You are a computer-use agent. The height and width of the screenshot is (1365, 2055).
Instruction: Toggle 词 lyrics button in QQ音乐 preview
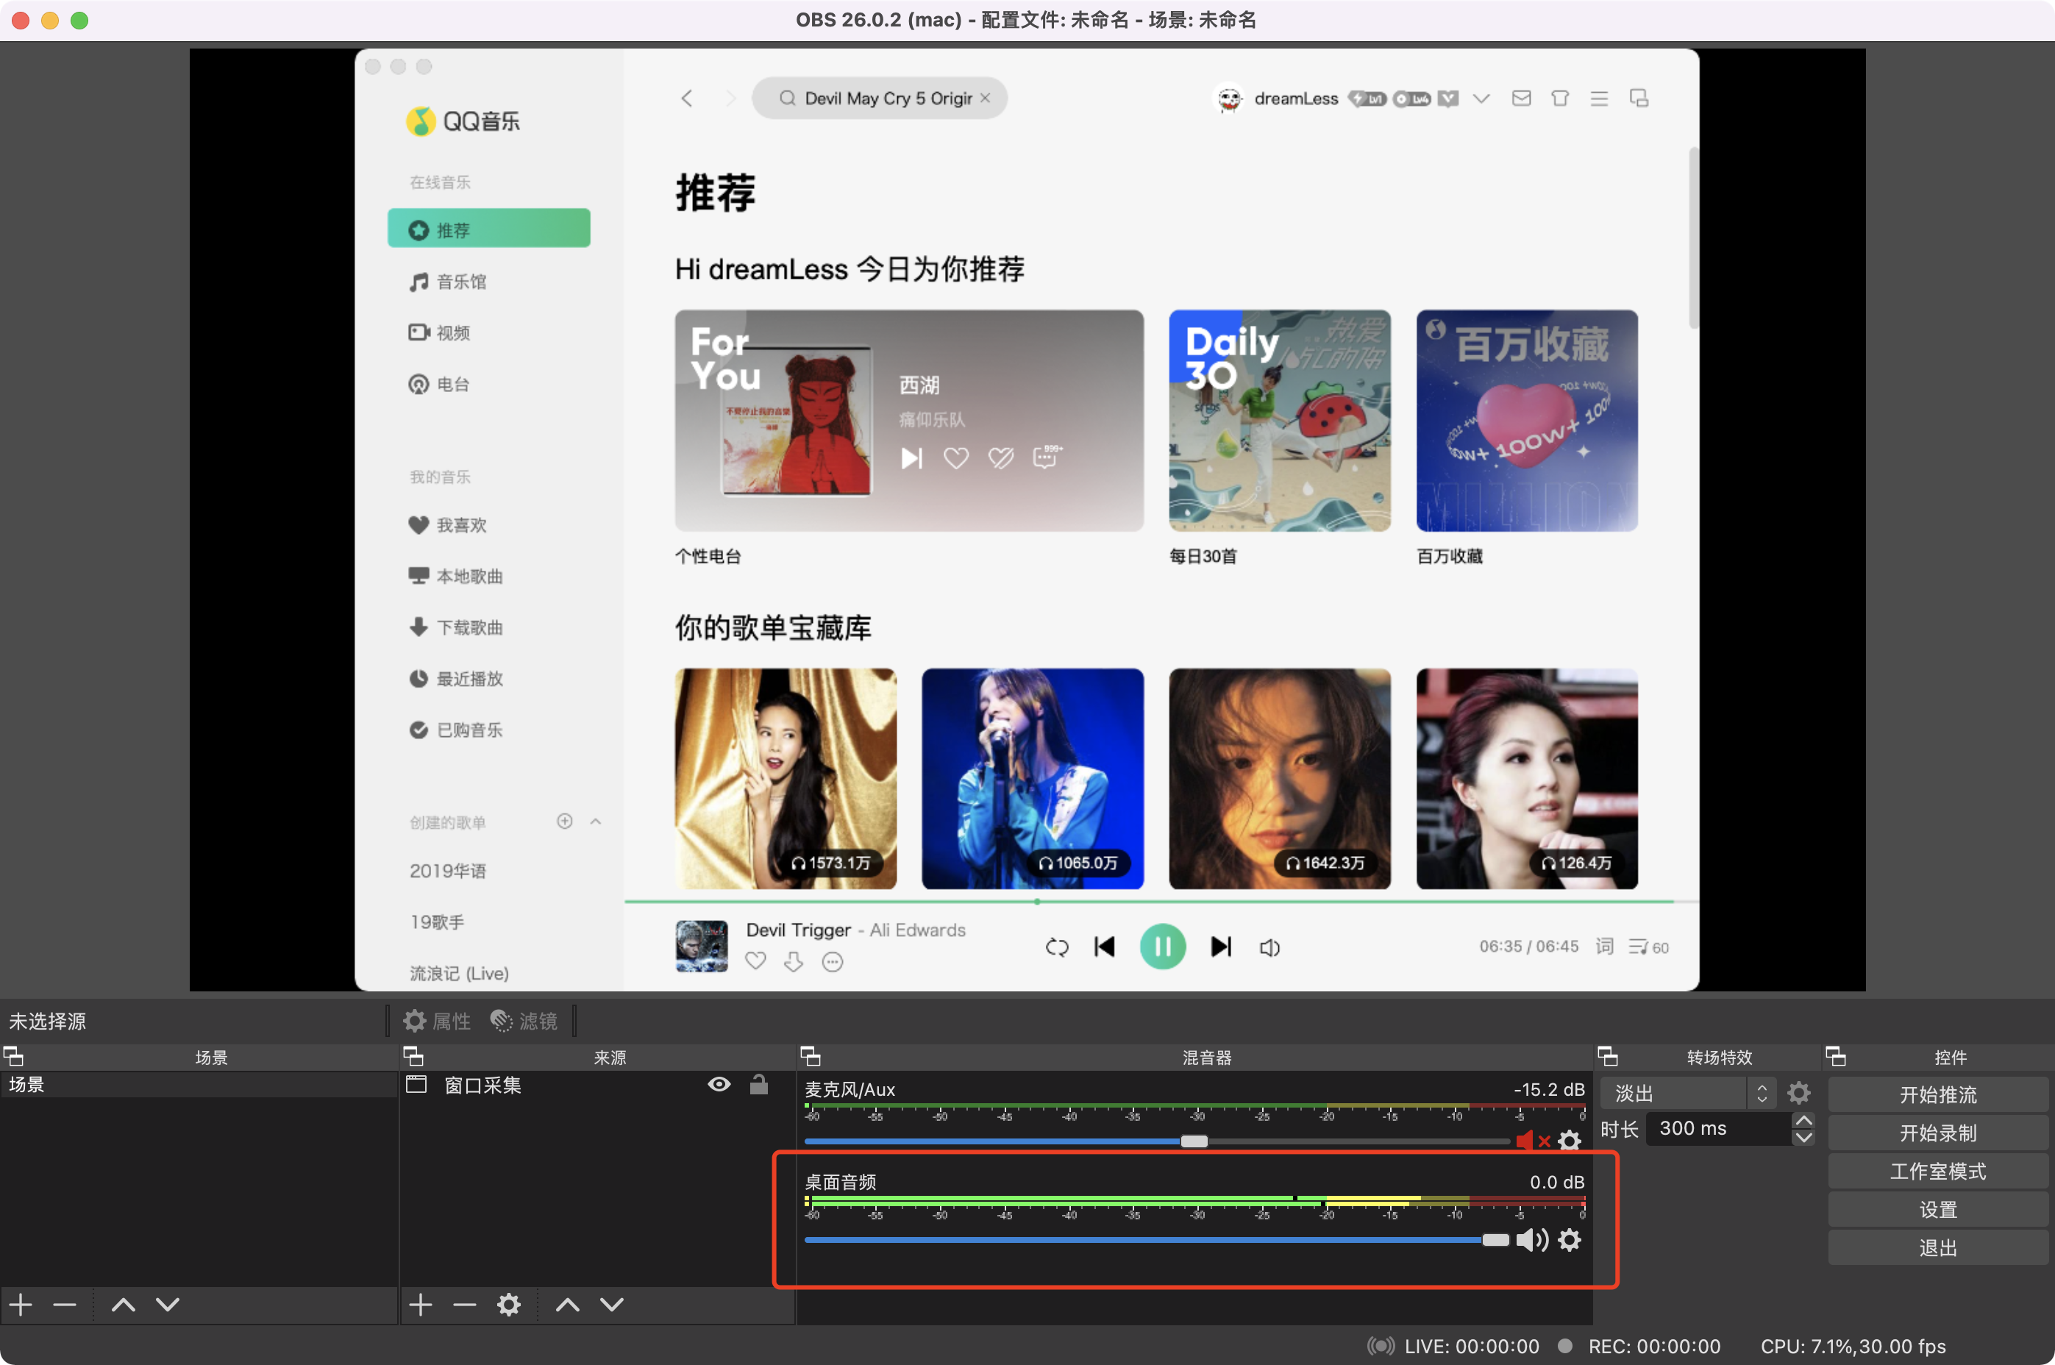(1604, 947)
